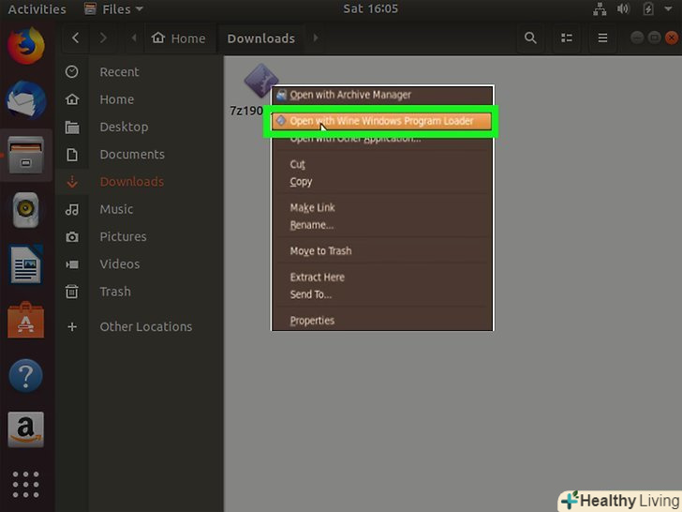Click the Home path bar button
Screen dimensions: 682x512
(179, 38)
